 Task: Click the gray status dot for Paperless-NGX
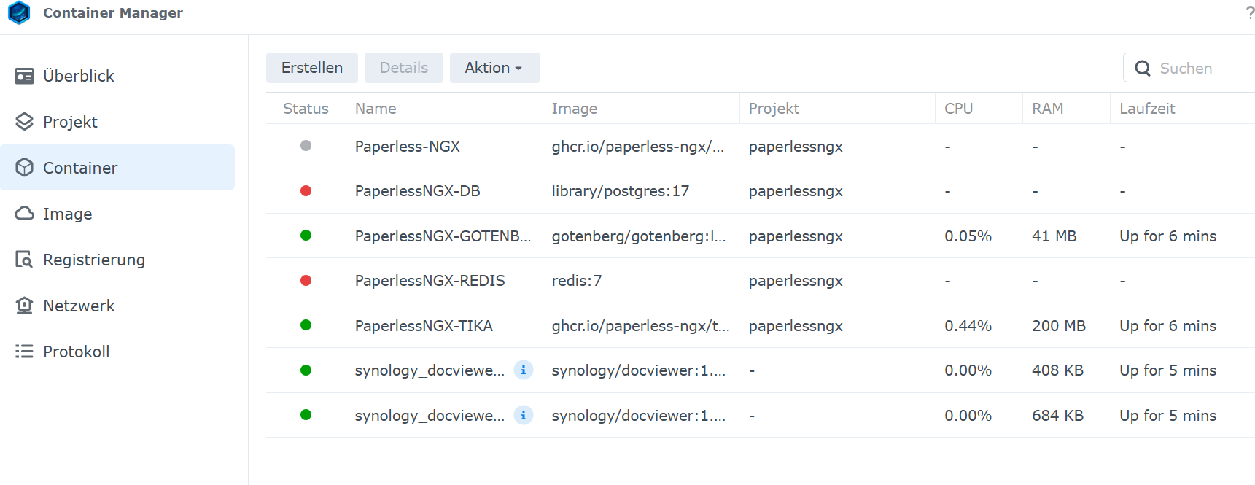tap(306, 146)
